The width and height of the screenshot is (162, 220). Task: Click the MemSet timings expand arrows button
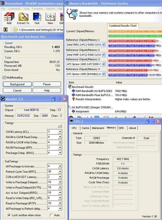pyautogui.click(x=60, y=126)
